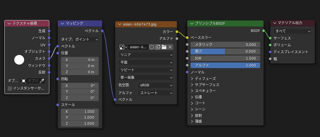Image resolution: width=320 pixels, height=137 pixels.
Task: Click the 位置 Y field
Action: (x=80, y=66)
